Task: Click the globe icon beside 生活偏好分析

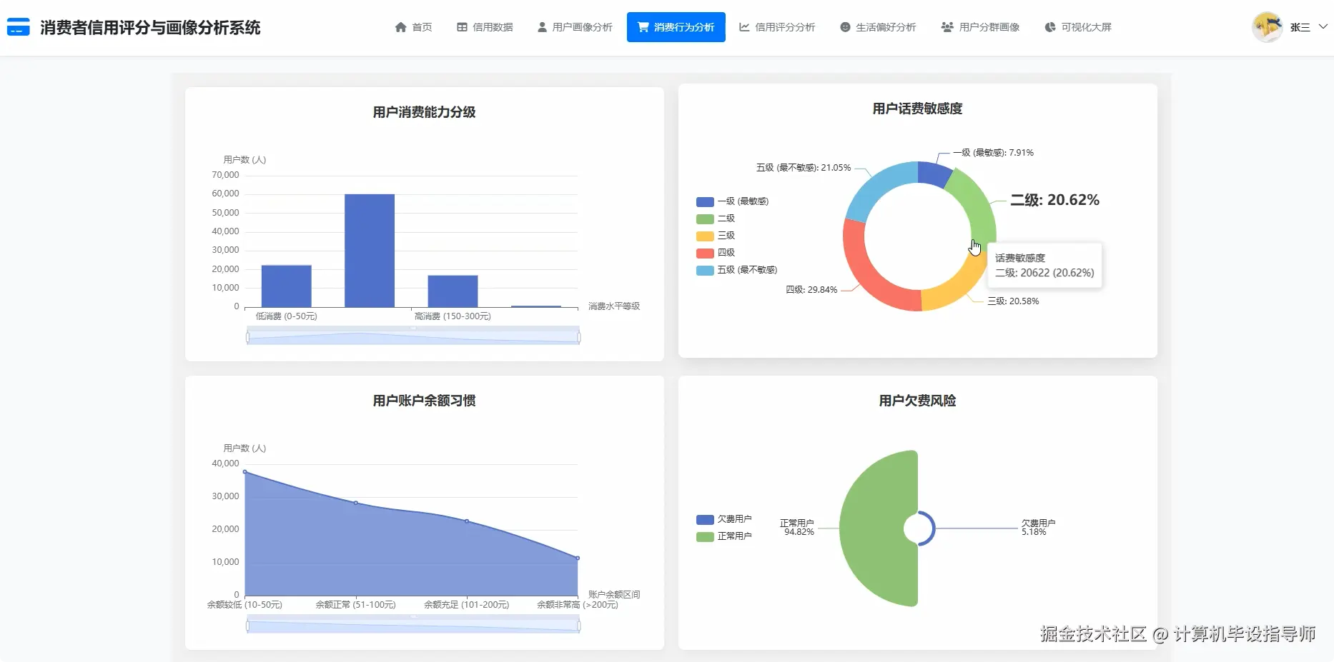Action: [844, 26]
